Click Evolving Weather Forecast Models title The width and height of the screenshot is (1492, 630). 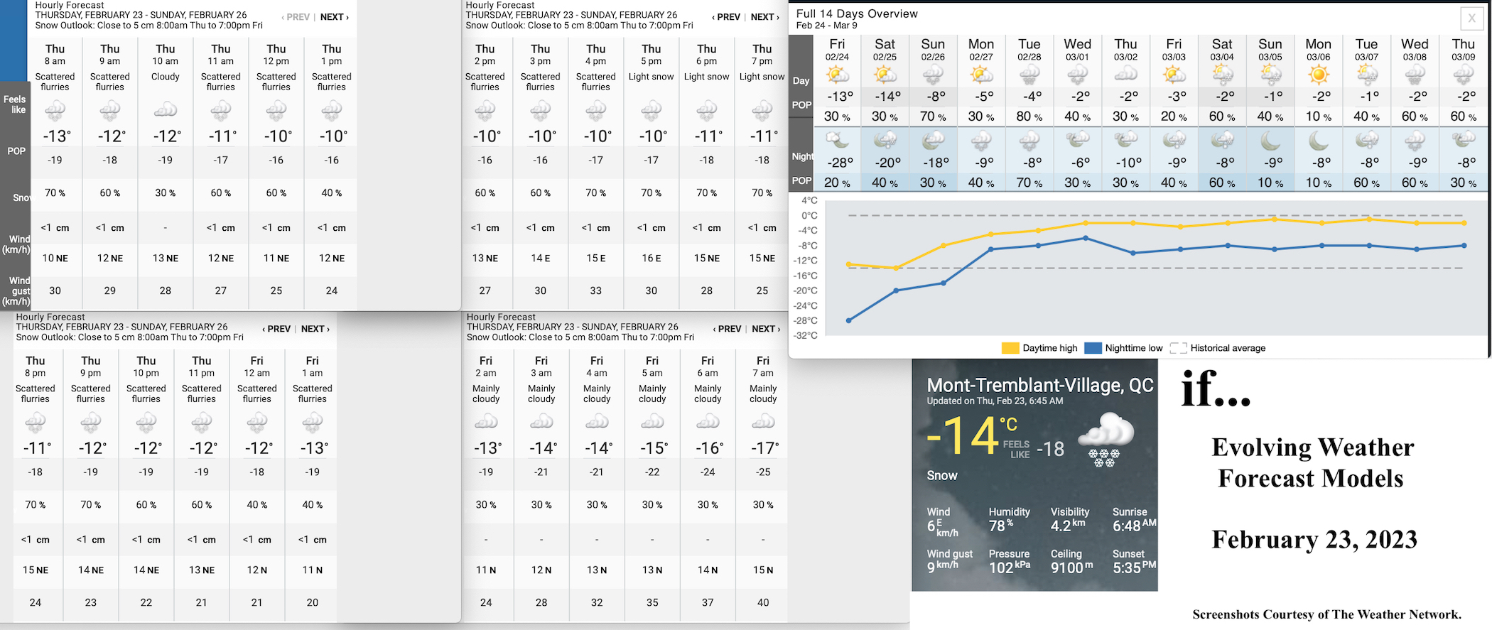1312,462
